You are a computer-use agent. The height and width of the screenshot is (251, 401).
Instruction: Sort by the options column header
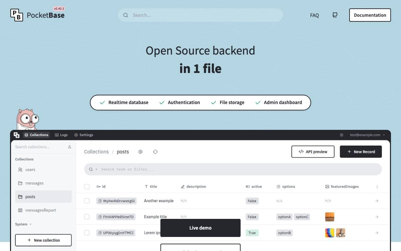pos(286,187)
